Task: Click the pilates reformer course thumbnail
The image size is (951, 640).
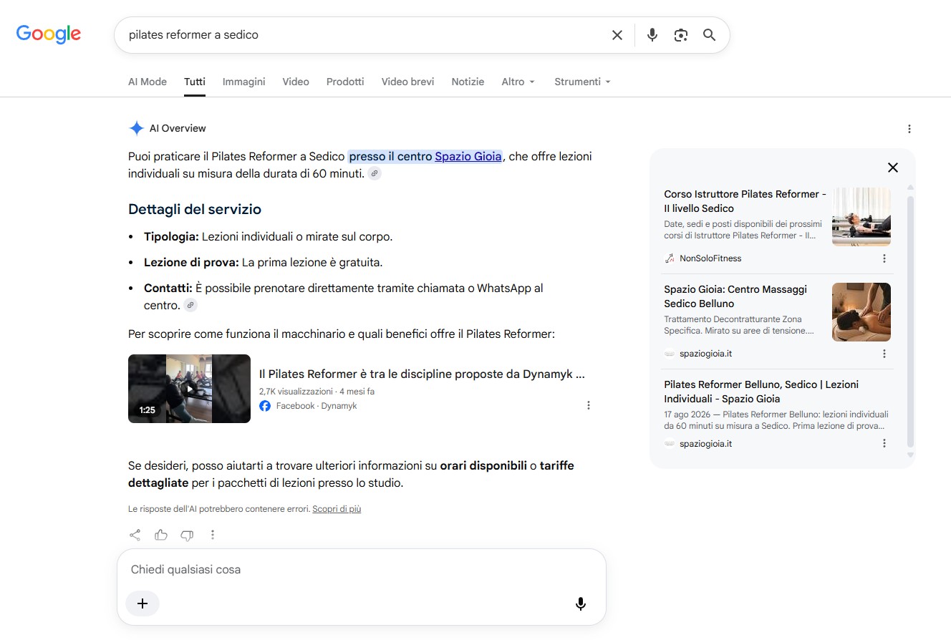Action: (x=861, y=217)
